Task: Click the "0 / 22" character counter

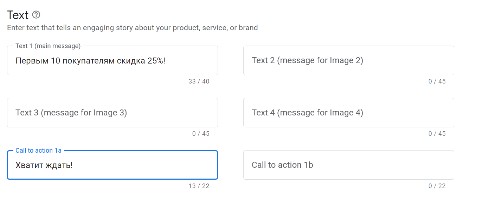Action: tap(437, 186)
